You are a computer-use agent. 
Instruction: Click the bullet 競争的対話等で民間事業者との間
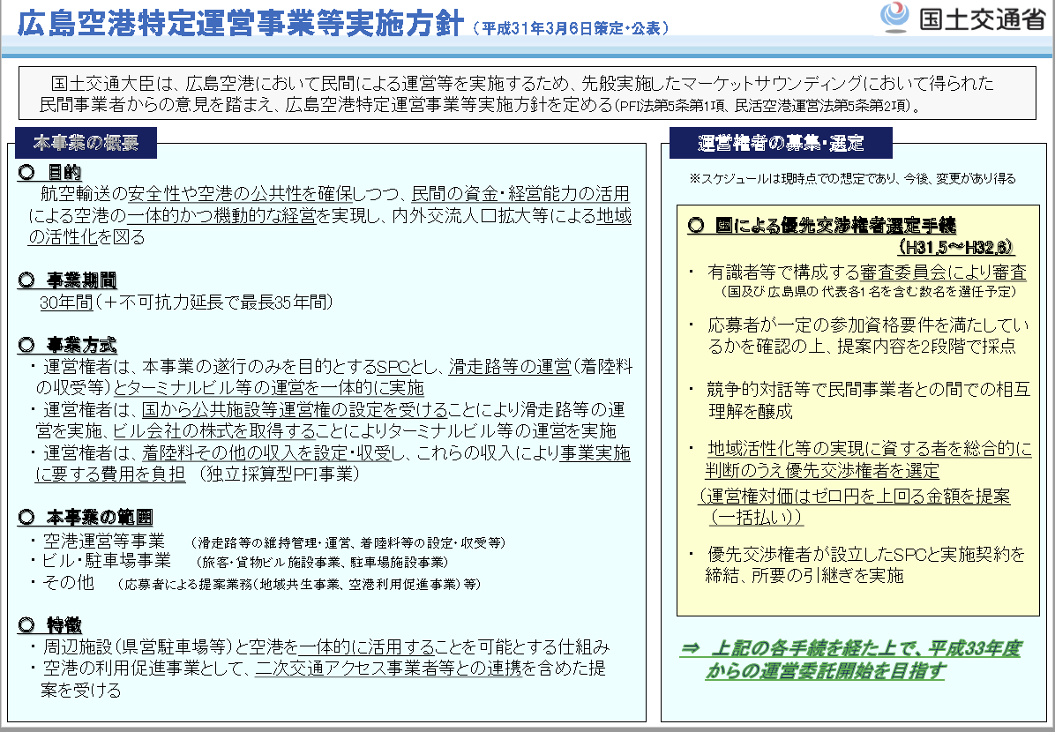(x=869, y=400)
